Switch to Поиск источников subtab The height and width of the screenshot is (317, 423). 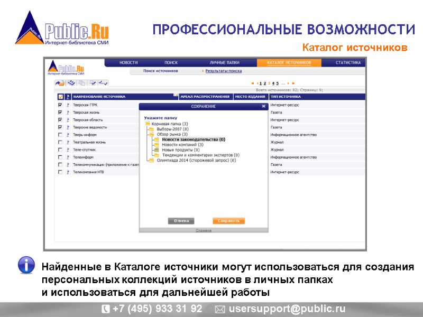click(x=161, y=71)
